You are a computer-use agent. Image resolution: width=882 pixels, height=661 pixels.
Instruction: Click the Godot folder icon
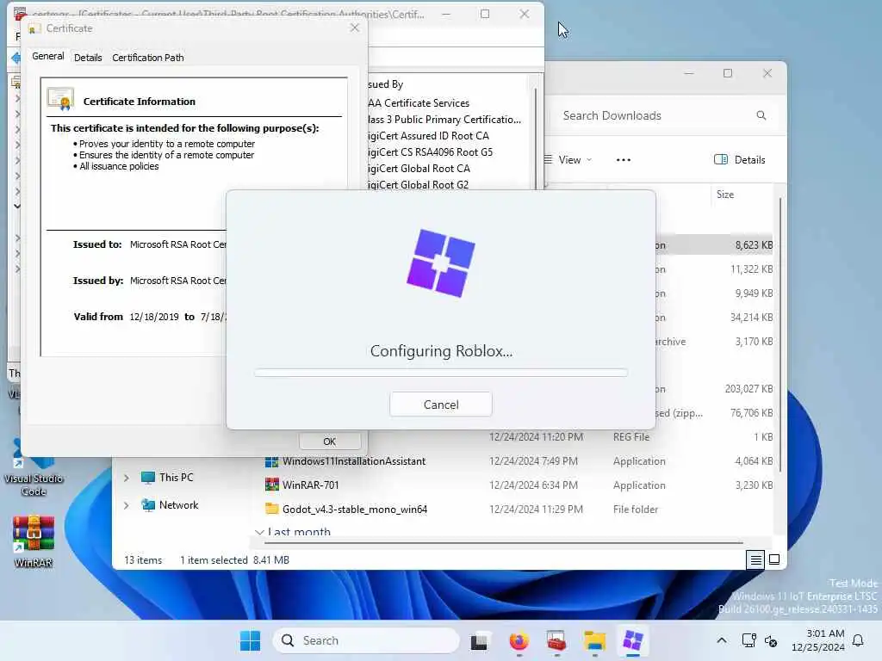[x=271, y=509]
